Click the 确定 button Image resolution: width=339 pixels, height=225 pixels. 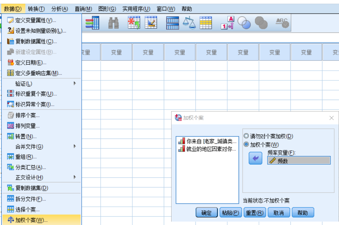[206, 212]
